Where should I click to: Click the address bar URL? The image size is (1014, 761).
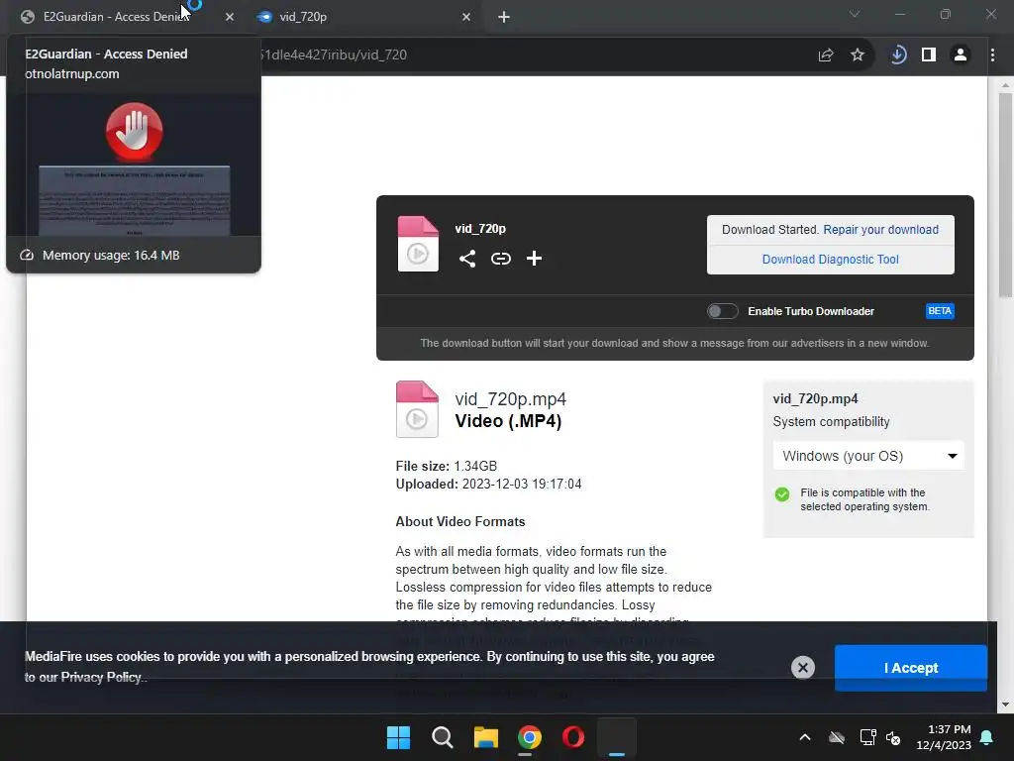(x=333, y=55)
